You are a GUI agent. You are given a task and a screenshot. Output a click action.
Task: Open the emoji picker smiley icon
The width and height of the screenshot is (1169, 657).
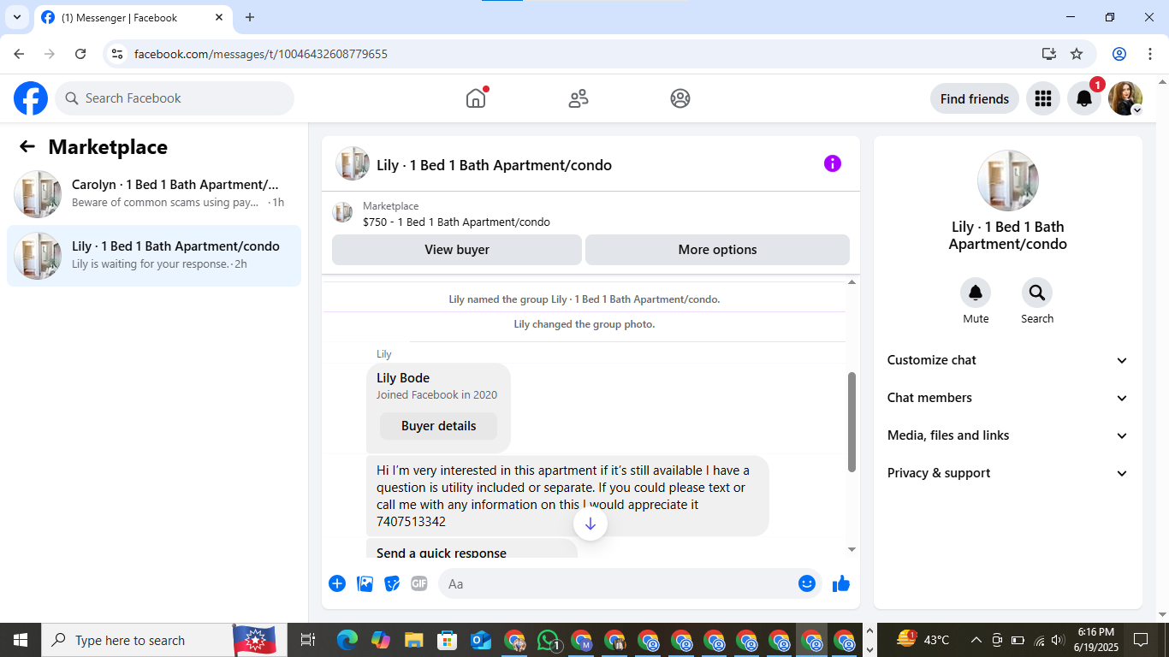coord(807,583)
